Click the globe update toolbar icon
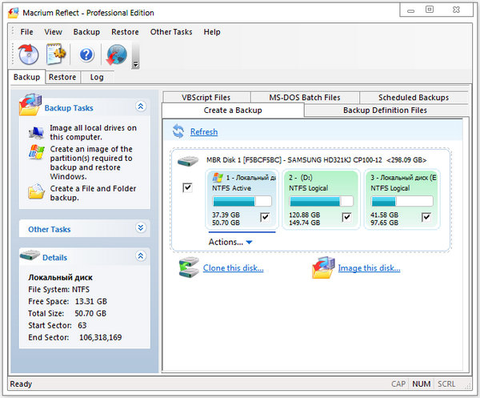 [117, 54]
